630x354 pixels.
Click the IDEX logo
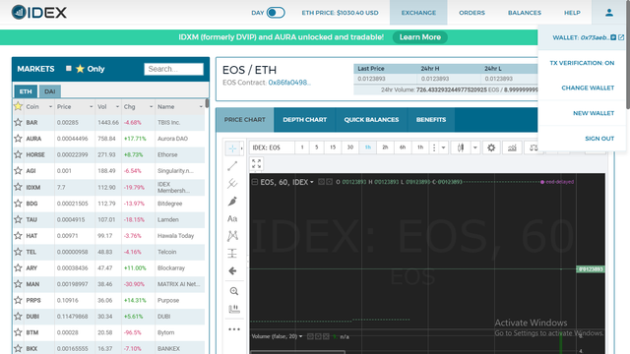(x=39, y=13)
